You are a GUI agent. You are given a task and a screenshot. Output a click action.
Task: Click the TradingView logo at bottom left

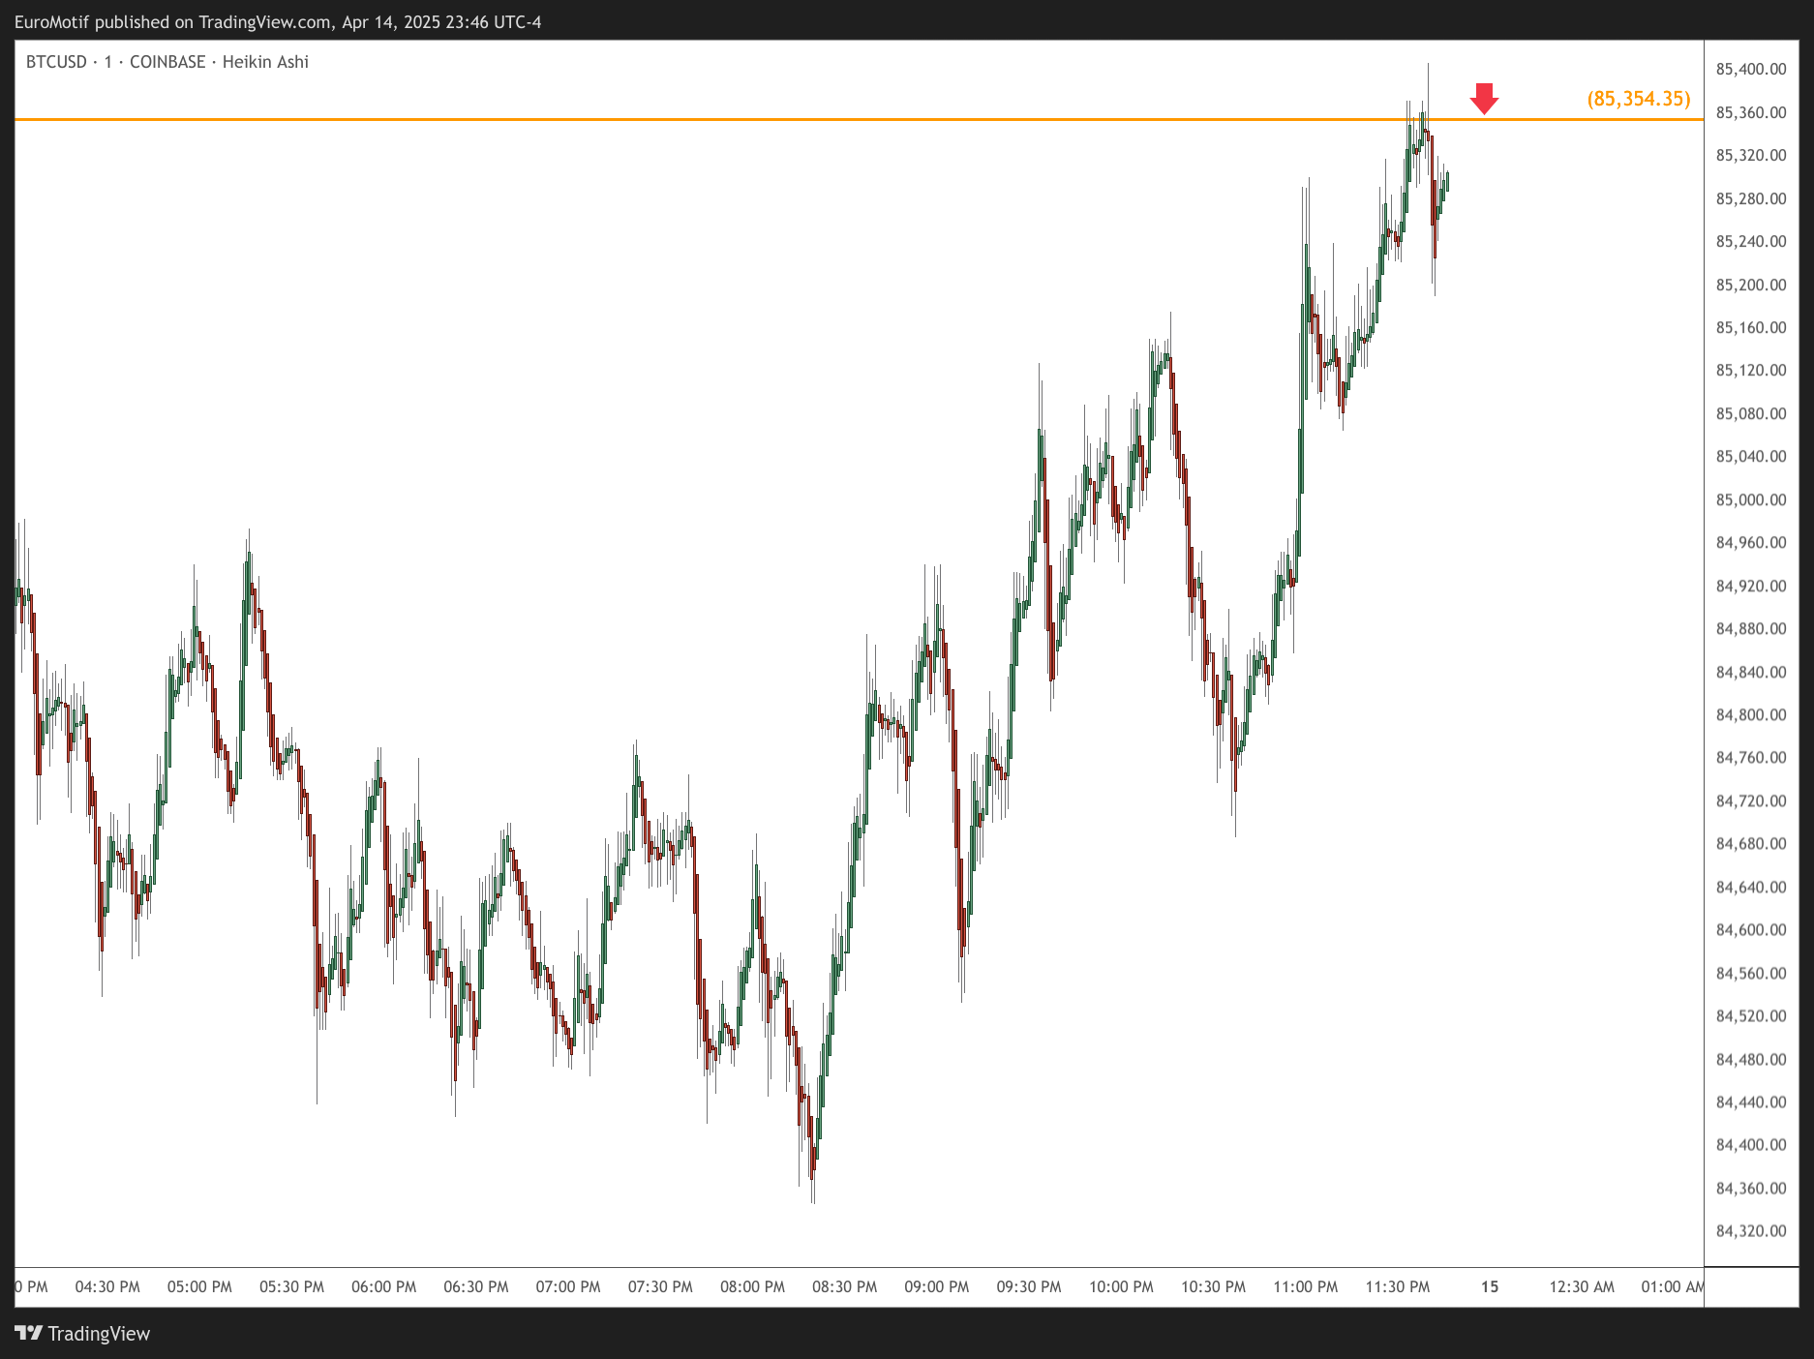pos(83,1333)
